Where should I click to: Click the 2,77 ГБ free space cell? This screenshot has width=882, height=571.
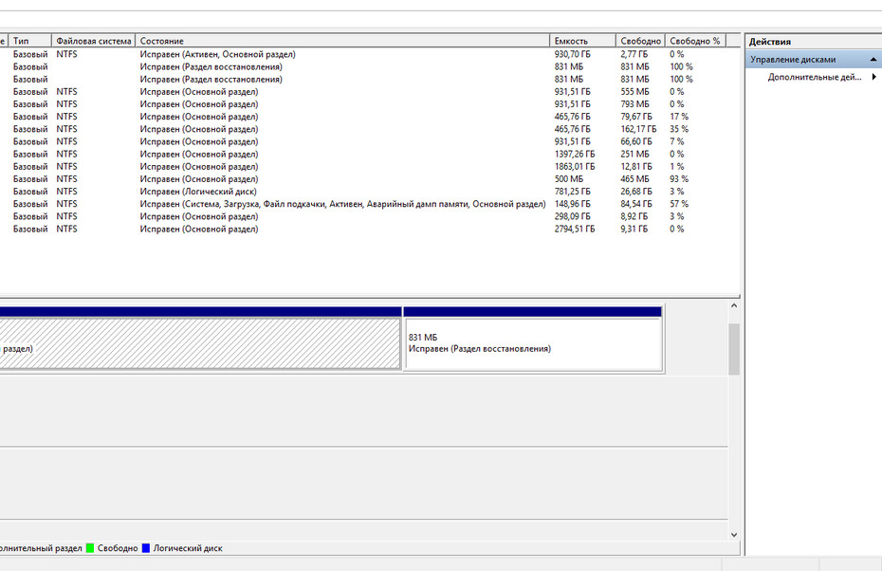coord(634,54)
